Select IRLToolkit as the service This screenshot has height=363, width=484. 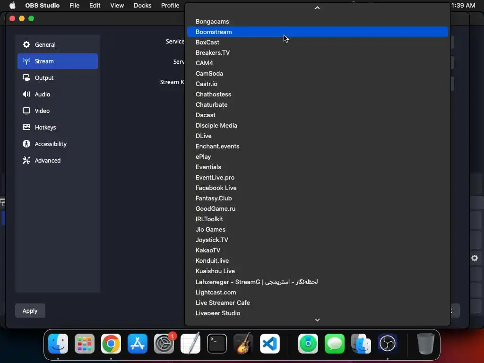point(318,219)
